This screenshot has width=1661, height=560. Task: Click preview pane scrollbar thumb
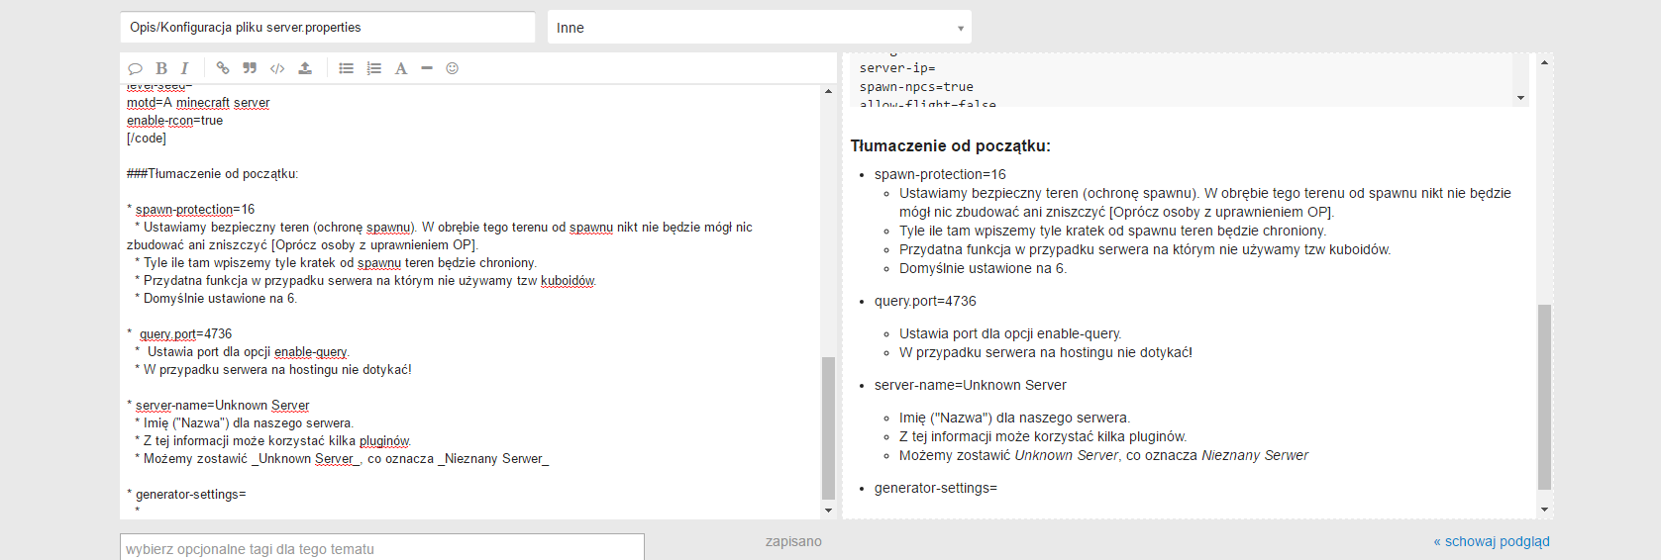(1544, 396)
